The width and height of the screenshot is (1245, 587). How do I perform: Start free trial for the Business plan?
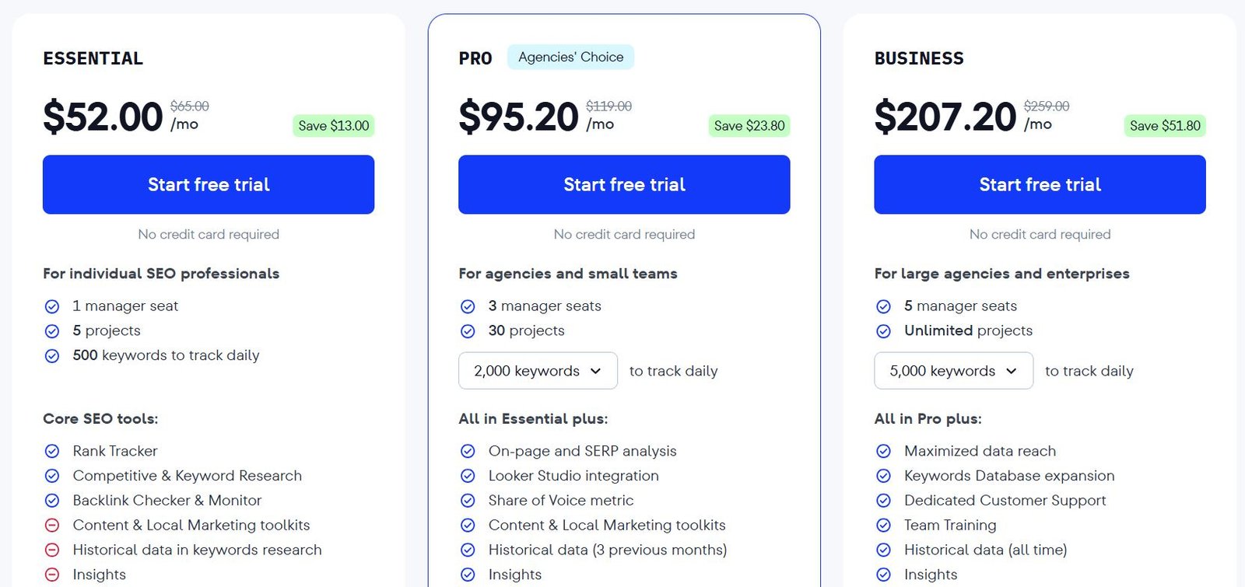(1040, 184)
